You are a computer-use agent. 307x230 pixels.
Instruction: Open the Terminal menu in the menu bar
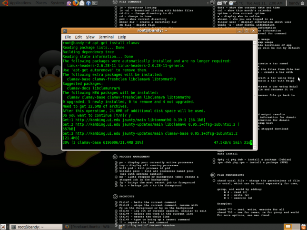[x=106, y=37]
